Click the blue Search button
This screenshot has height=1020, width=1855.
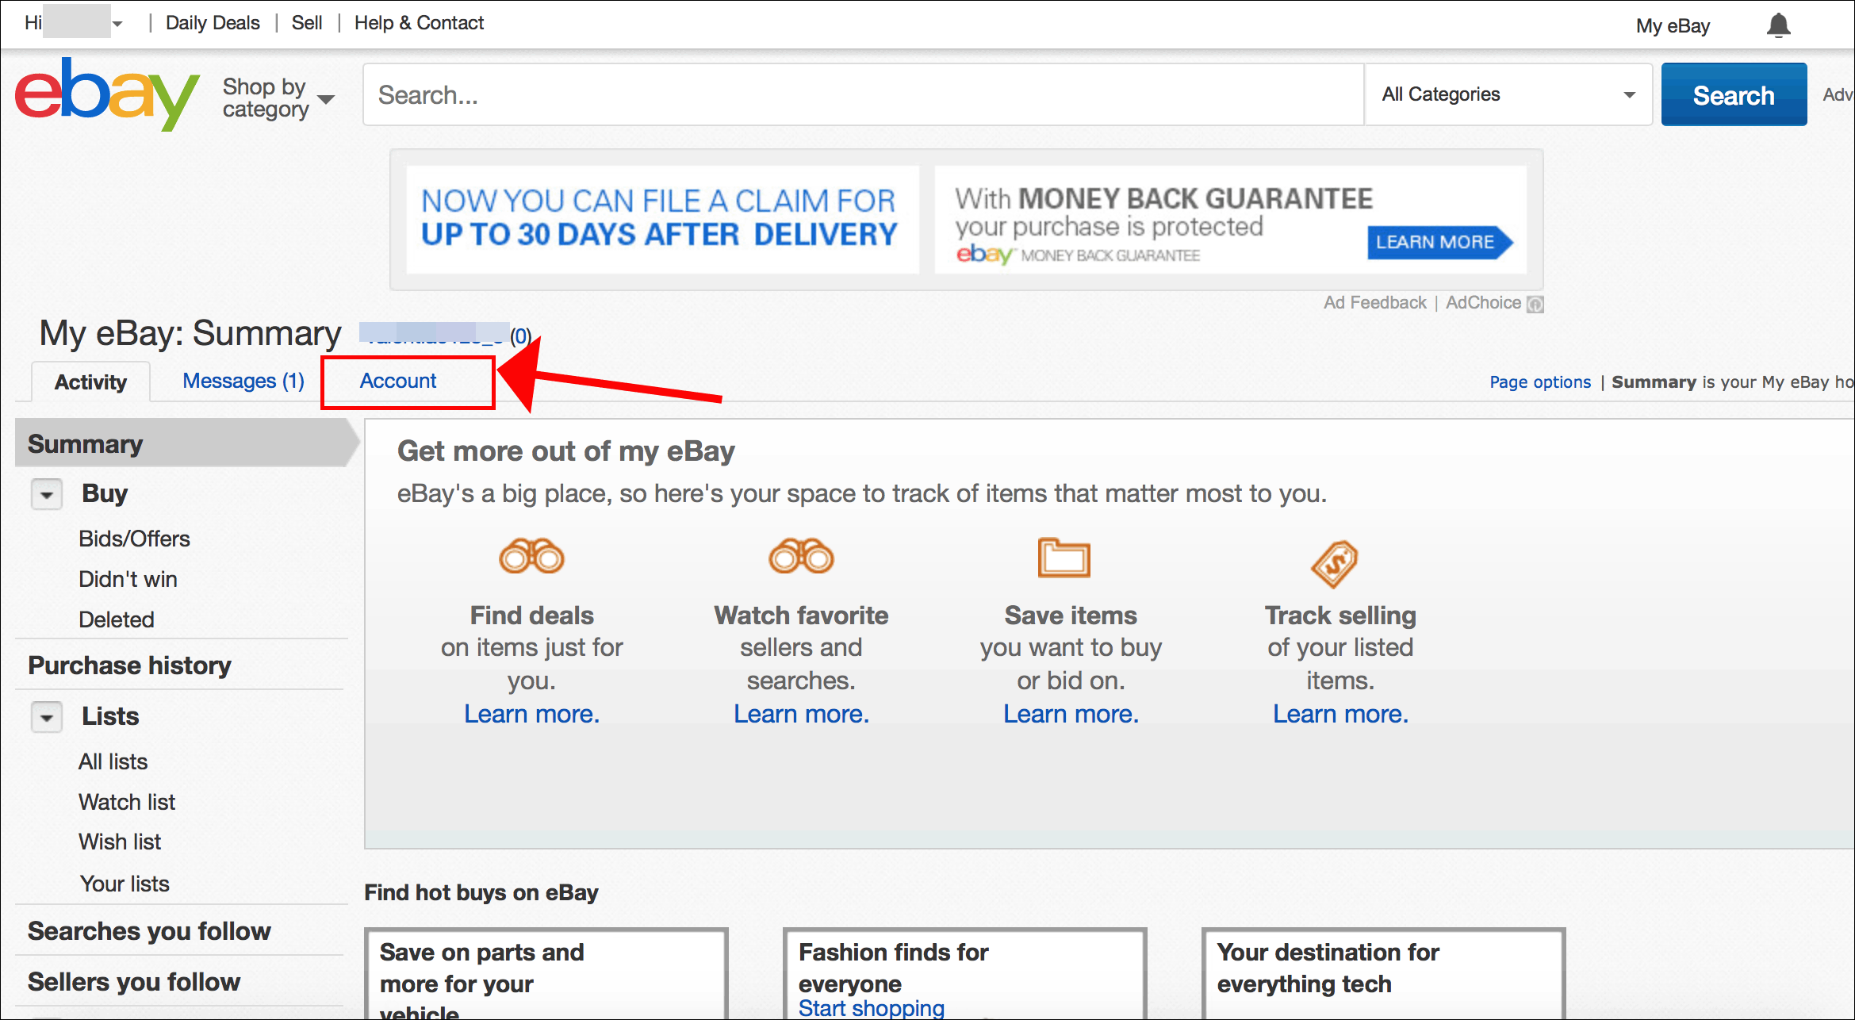pyautogui.click(x=1734, y=94)
